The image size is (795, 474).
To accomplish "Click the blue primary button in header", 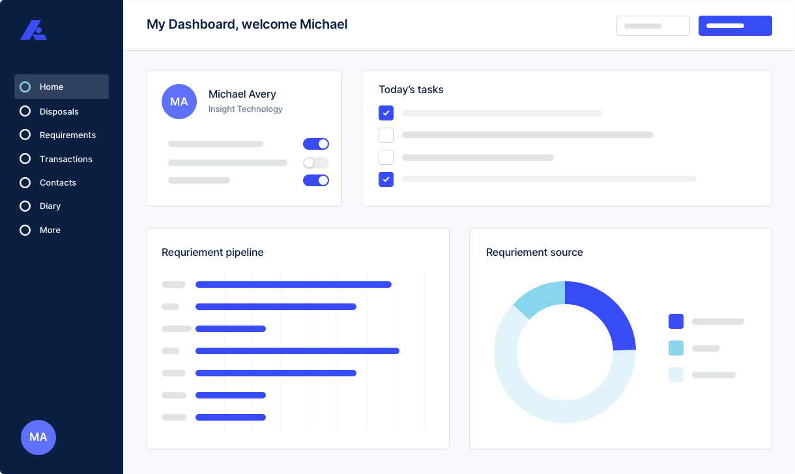I will click(735, 26).
